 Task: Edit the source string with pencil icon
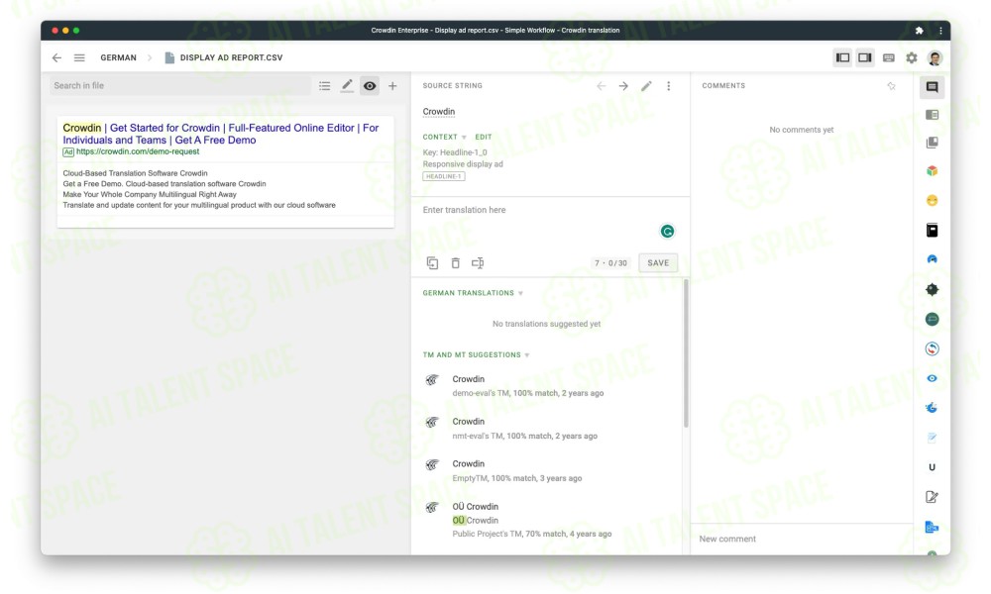point(646,86)
